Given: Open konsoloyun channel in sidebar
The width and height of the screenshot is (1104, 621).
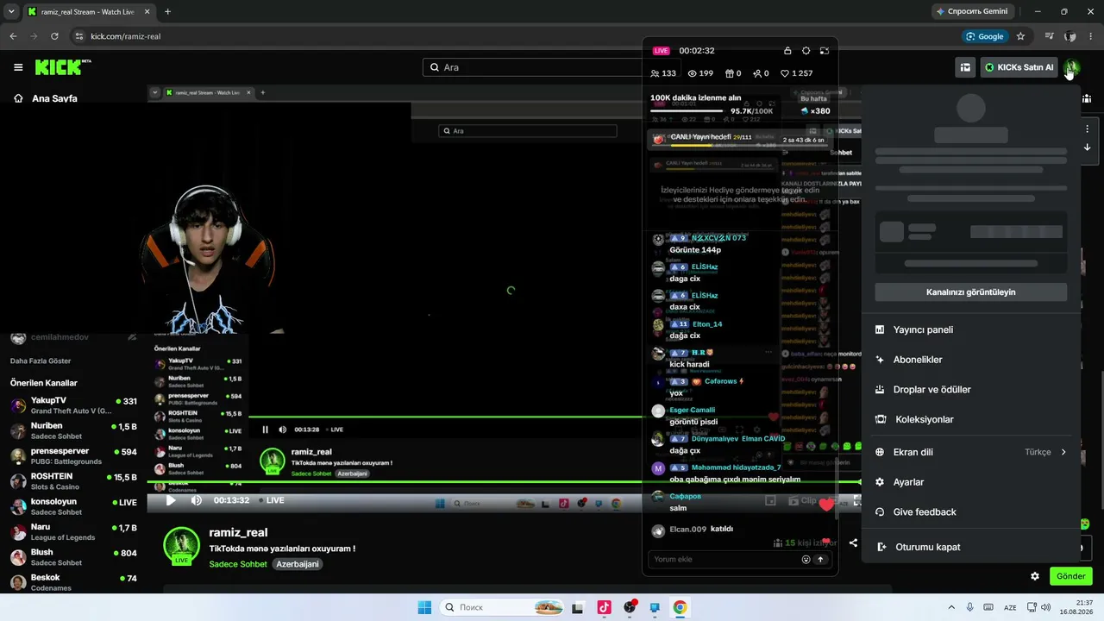Looking at the screenshot, I should (73, 506).
